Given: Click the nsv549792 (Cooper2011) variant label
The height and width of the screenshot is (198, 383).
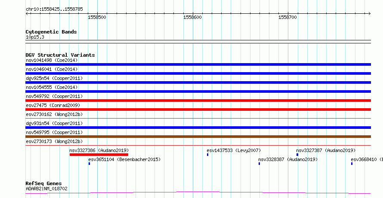Looking at the screenshot, I should [x=54, y=96].
